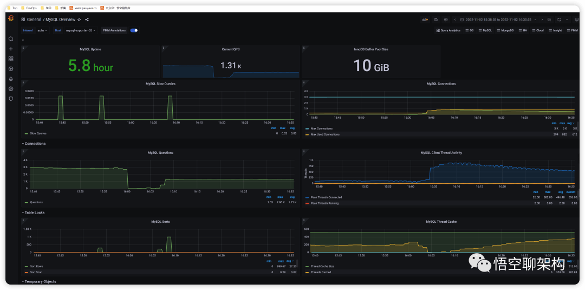Open the Configuration gear sidebar icon
The width and height of the screenshot is (585, 290).
click(x=11, y=89)
